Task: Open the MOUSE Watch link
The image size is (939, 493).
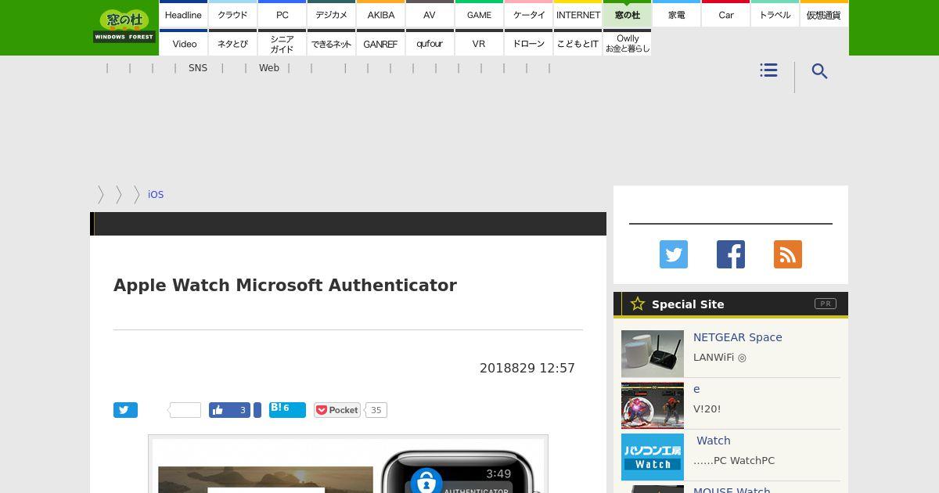Action: [732, 491]
